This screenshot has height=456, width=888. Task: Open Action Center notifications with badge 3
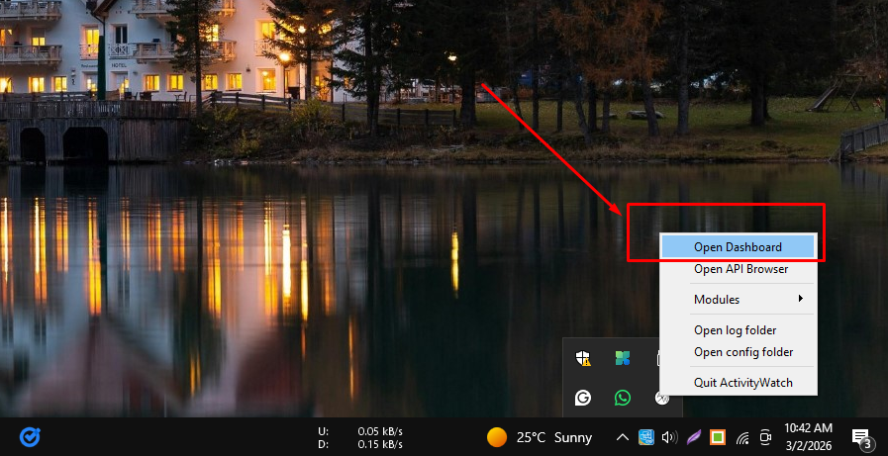861,437
